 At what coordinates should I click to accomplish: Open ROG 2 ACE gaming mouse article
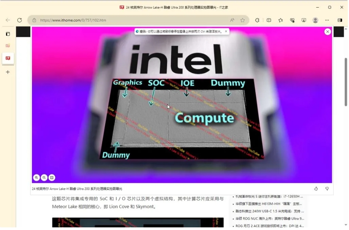point(270,226)
